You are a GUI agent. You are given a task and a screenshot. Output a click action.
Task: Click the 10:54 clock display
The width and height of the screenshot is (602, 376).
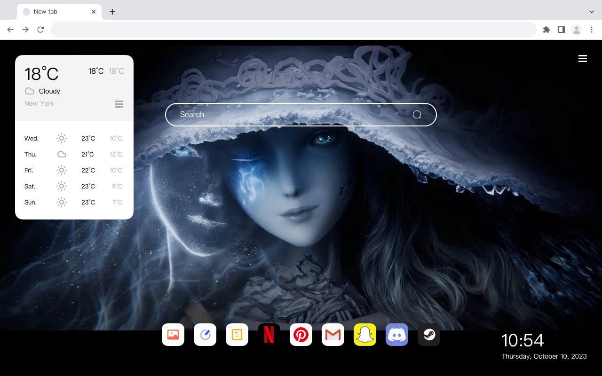pos(523,340)
